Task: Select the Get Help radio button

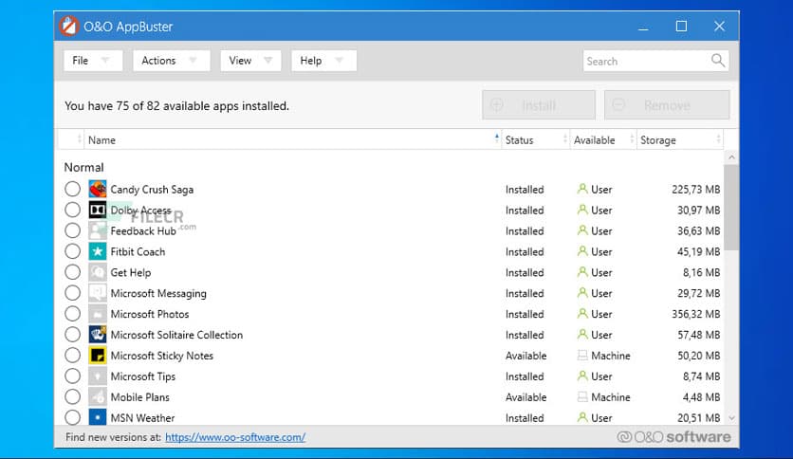Action: [72, 272]
